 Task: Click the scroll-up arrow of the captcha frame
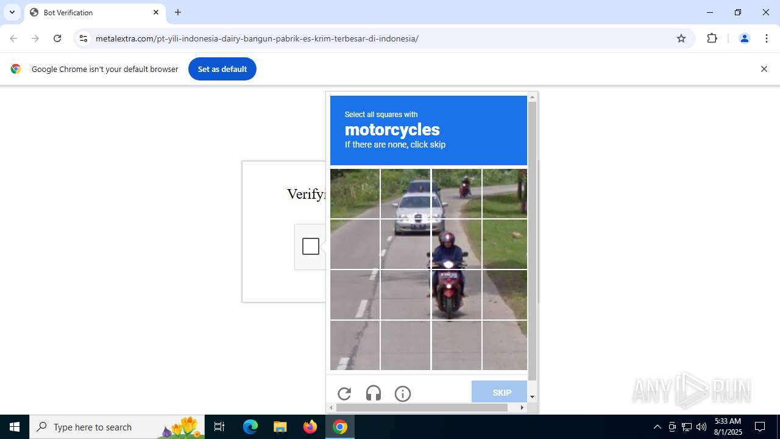[x=533, y=97]
